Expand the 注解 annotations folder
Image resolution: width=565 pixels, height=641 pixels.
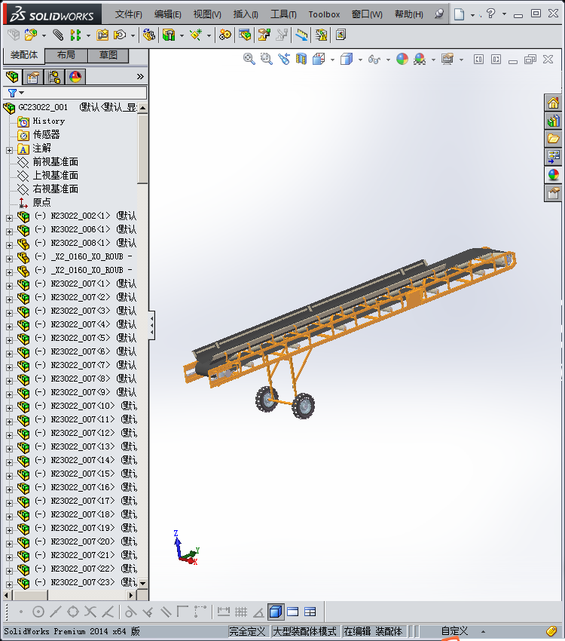tap(9, 150)
